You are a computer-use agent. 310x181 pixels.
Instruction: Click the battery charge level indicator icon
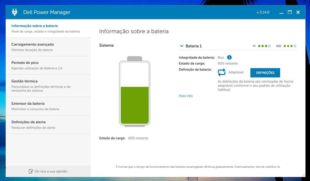[x=279, y=46]
